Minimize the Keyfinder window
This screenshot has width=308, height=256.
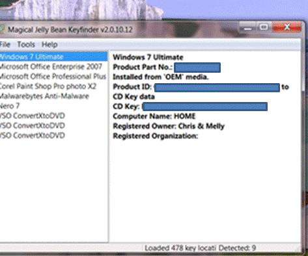point(248,28)
